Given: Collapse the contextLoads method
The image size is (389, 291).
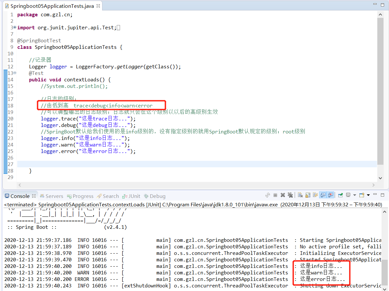Looking at the screenshot, I should pyautogui.click(x=14, y=73).
